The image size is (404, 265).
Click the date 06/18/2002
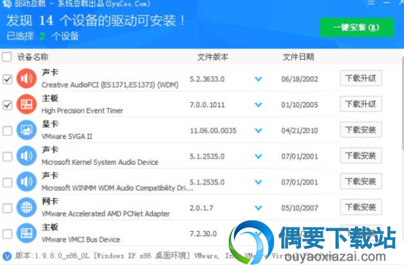click(x=299, y=79)
